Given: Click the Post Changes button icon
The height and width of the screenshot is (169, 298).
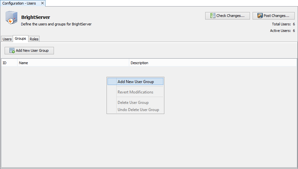Looking at the screenshot, I should click(260, 16).
